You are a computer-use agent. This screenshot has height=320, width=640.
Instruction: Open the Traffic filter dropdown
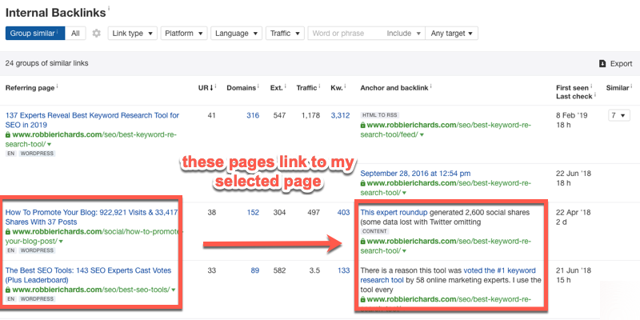[x=285, y=34]
